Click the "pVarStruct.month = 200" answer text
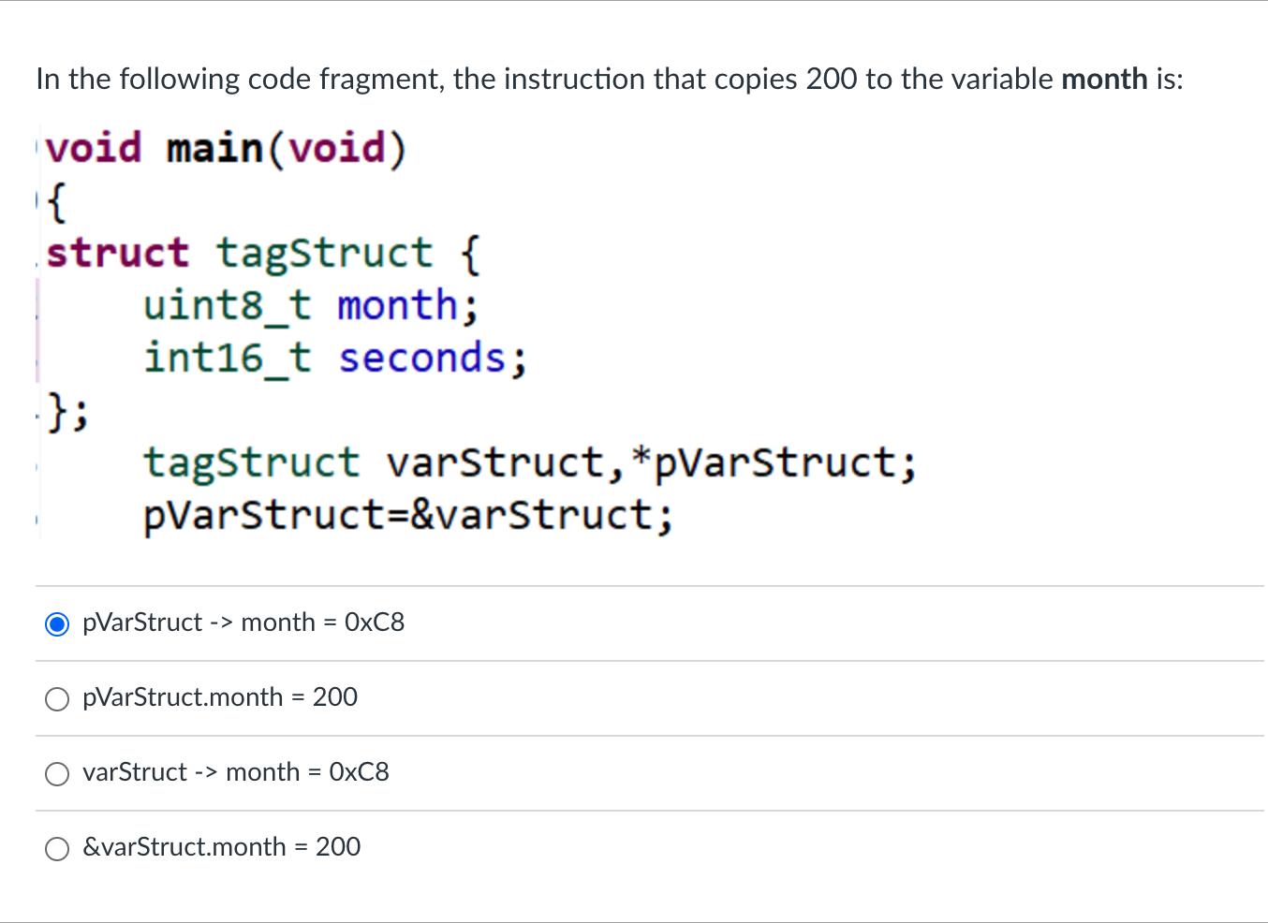Screen dimensions: 1268x923 (219, 697)
